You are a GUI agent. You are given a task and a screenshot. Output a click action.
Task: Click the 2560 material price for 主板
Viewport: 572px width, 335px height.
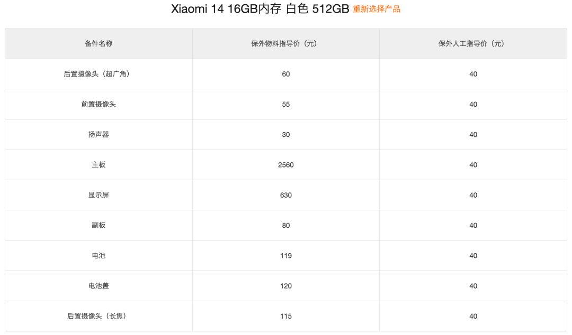(286, 165)
